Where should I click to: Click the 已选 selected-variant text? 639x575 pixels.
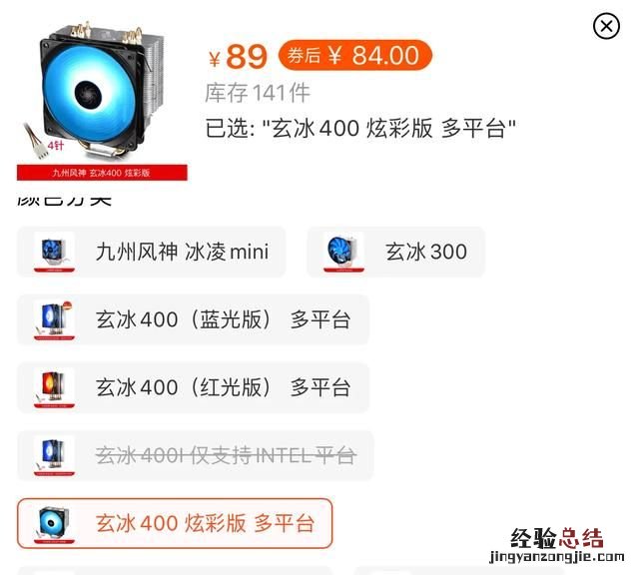point(360,128)
